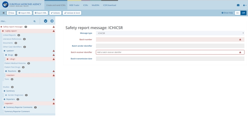
Task: Turn Show Help On
Action: click(237, 13)
